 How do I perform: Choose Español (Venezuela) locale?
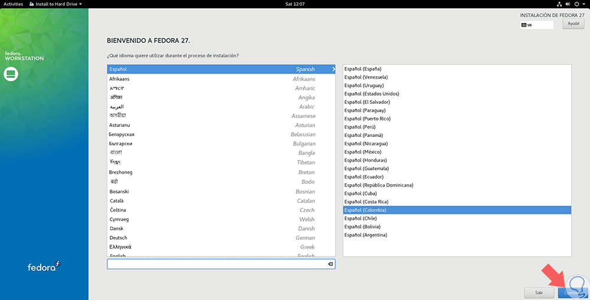click(x=457, y=77)
